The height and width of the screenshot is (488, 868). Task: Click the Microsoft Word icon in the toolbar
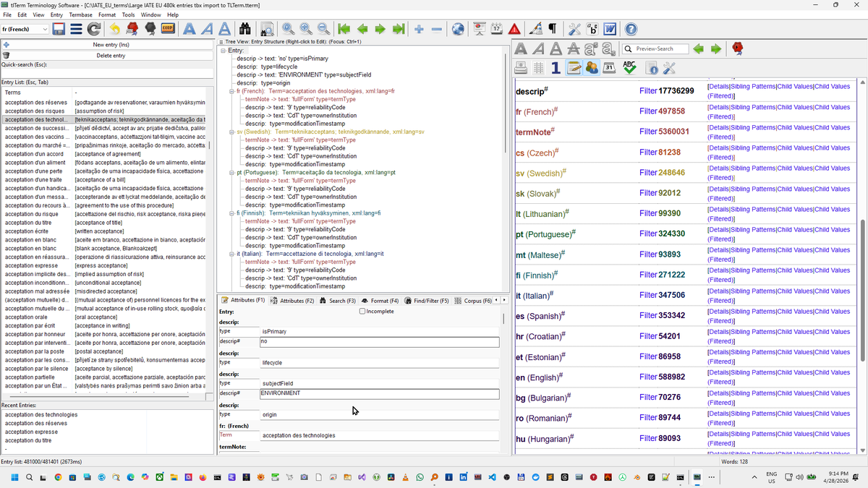coord(610,29)
